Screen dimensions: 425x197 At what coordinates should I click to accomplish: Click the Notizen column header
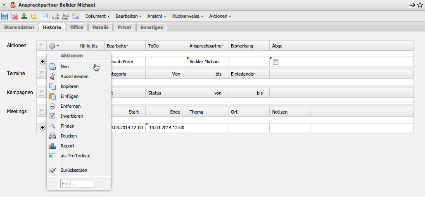290,112
